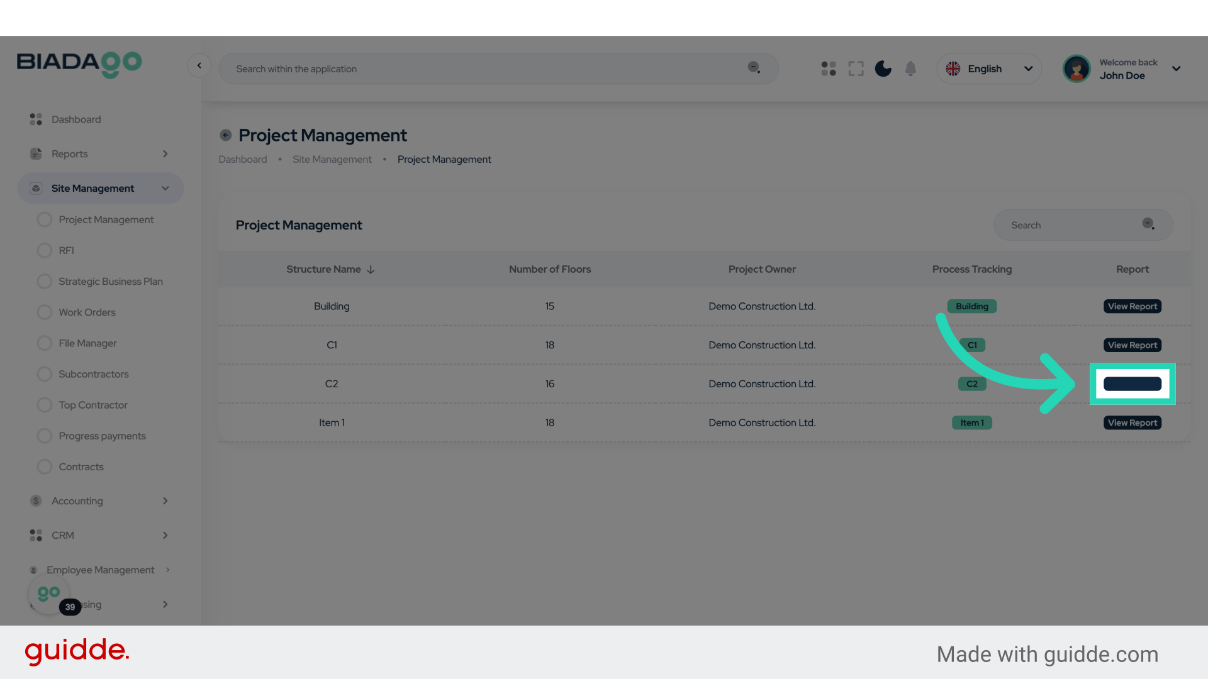
Task: Click back arrow beside Project Management title
Action: point(225,135)
